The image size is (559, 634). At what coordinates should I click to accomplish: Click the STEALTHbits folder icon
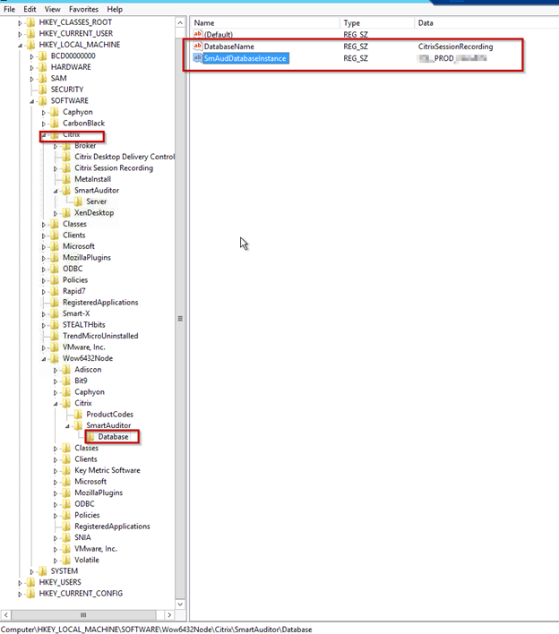coord(55,325)
